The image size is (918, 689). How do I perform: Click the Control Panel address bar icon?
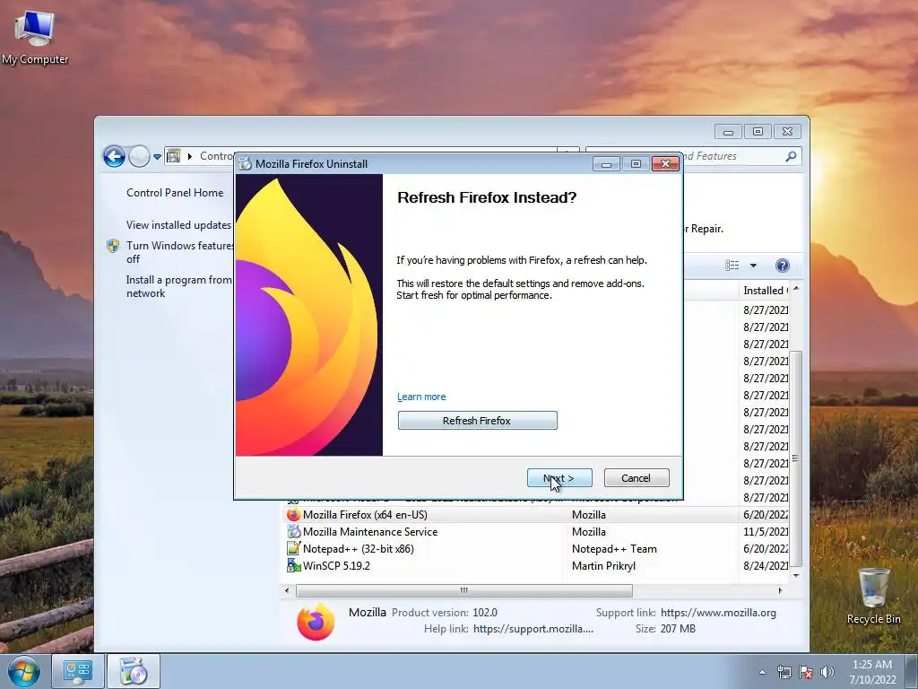[174, 156]
